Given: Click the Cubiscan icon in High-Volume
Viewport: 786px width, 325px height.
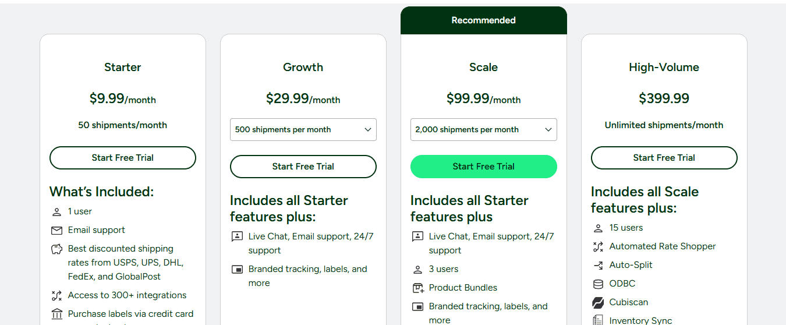Looking at the screenshot, I should point(598,303).
